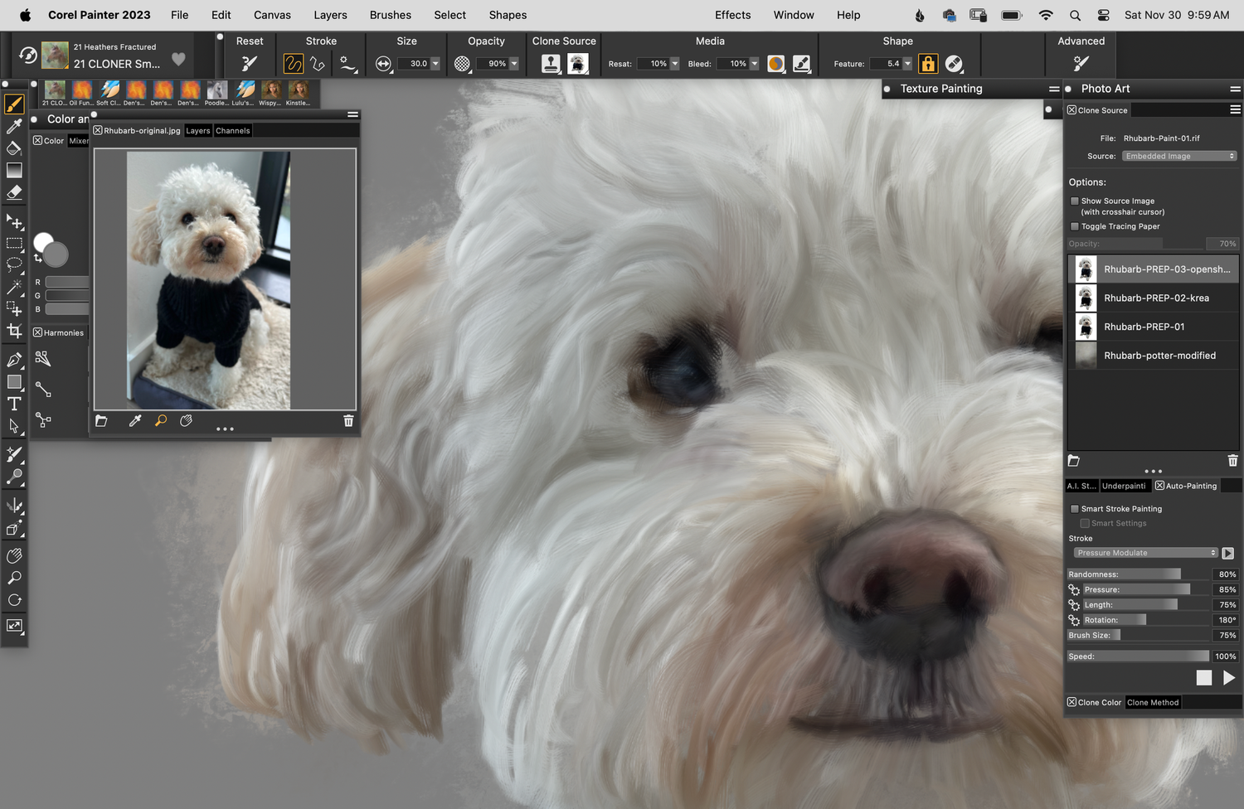Activate the Magic Wand tool
The height and width of the screenshot is (809, 1244).
click(x=14, y=287)
